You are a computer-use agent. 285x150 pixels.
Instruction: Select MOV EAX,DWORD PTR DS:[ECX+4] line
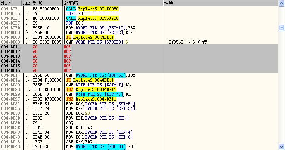pyautogui.click(x=99, y=132)
